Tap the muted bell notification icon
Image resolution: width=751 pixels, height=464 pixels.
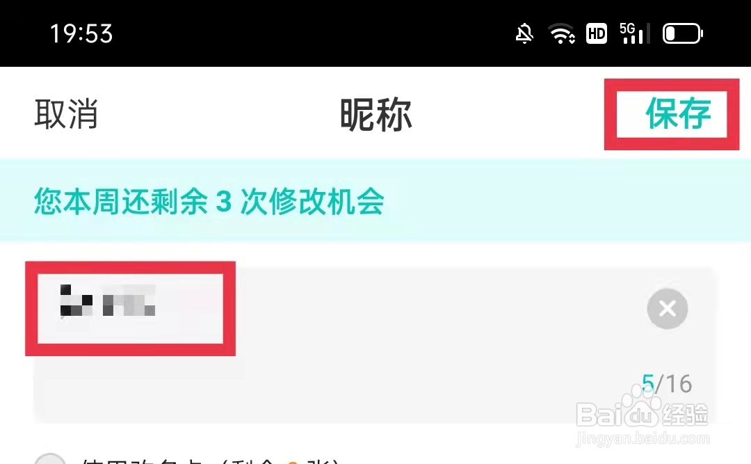tap(524, 33)
